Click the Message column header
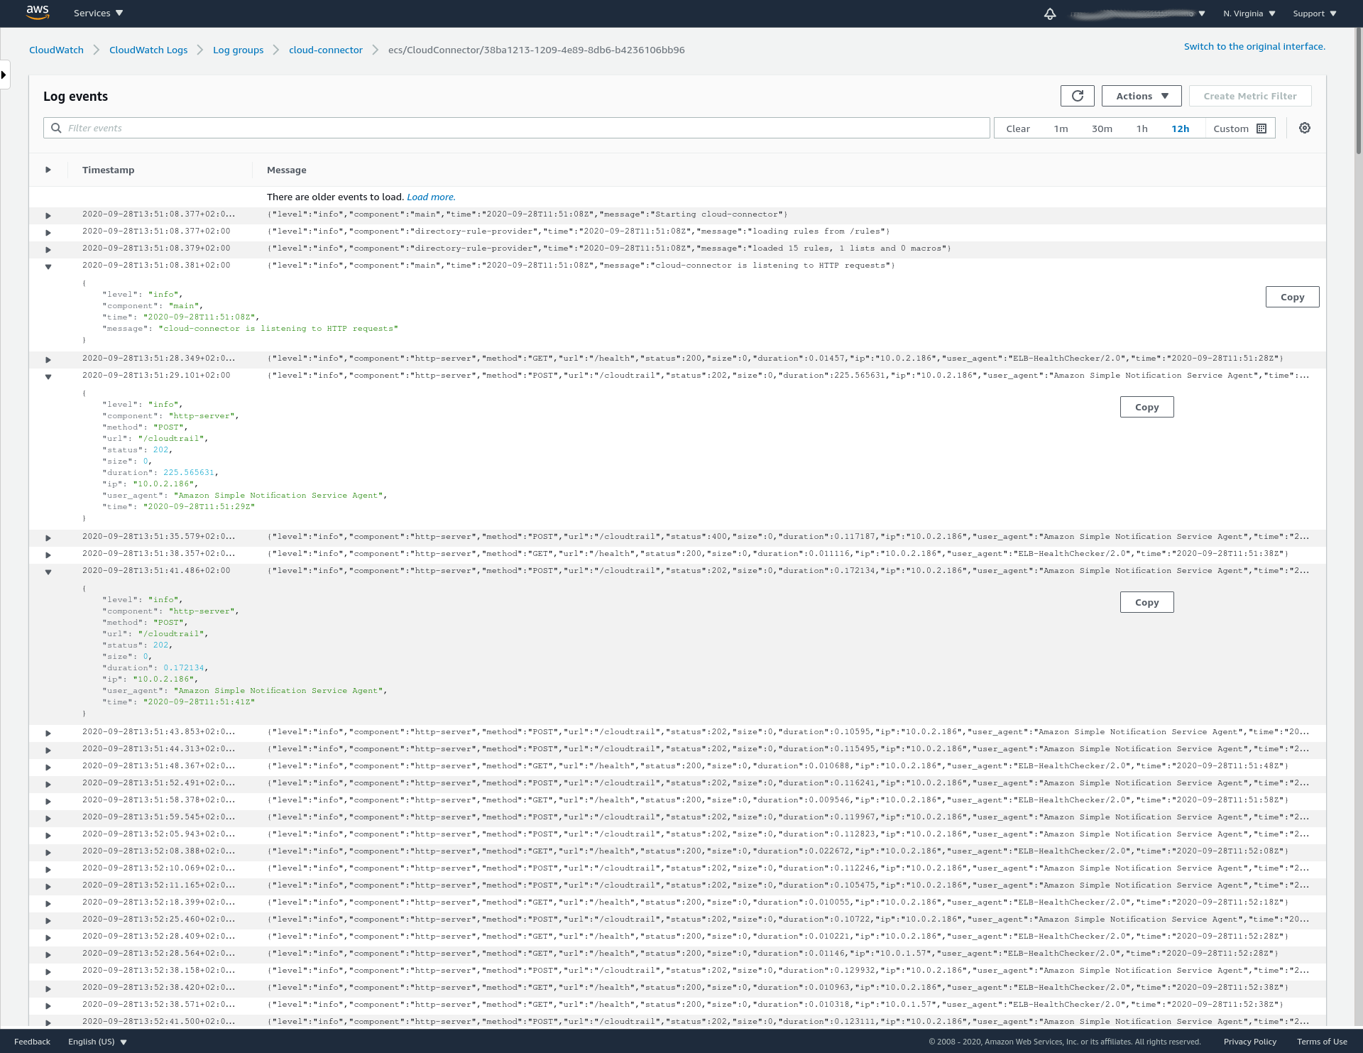Image resolution: width=1363 pixels, height=1053 pixels. click(287, 170)
